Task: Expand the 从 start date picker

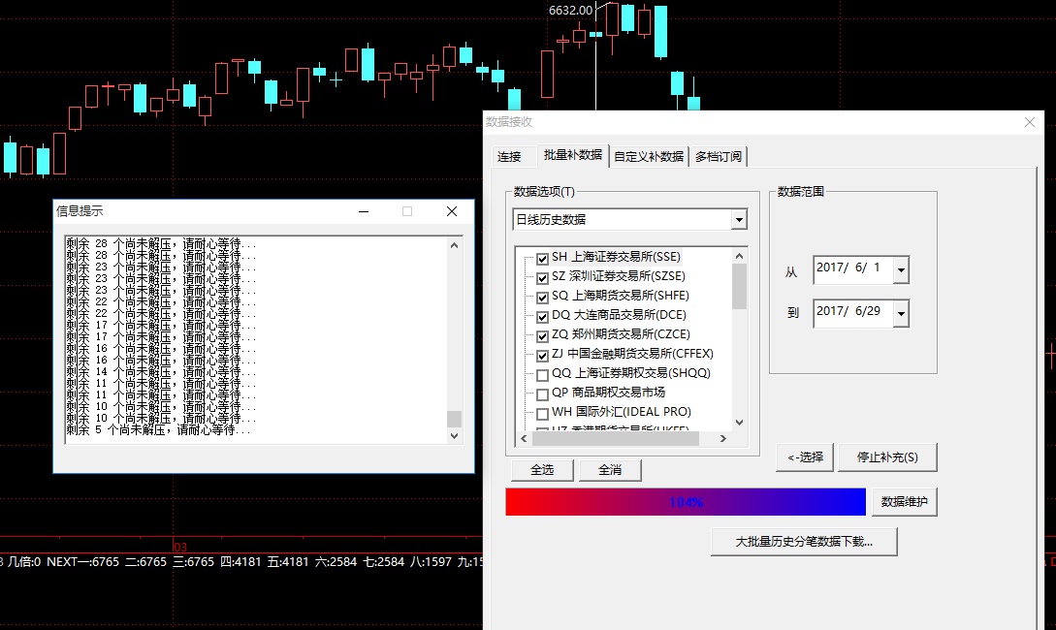Action: [901, 269]
